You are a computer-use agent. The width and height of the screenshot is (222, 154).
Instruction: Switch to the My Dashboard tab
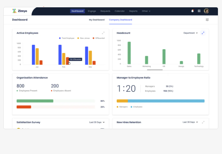point(97,20)
